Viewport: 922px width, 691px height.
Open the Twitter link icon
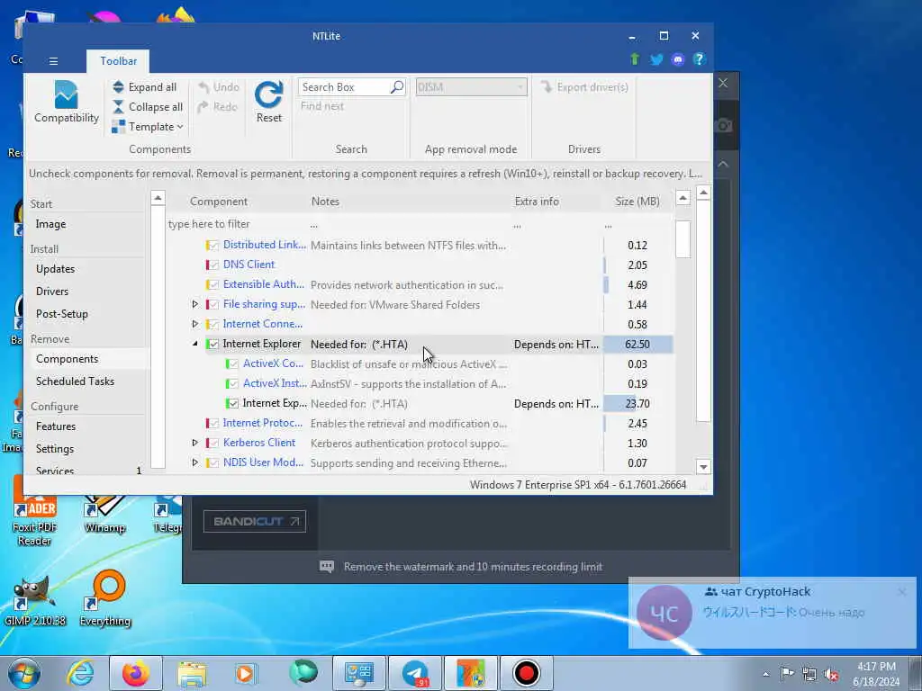click(x=656, y=59)
